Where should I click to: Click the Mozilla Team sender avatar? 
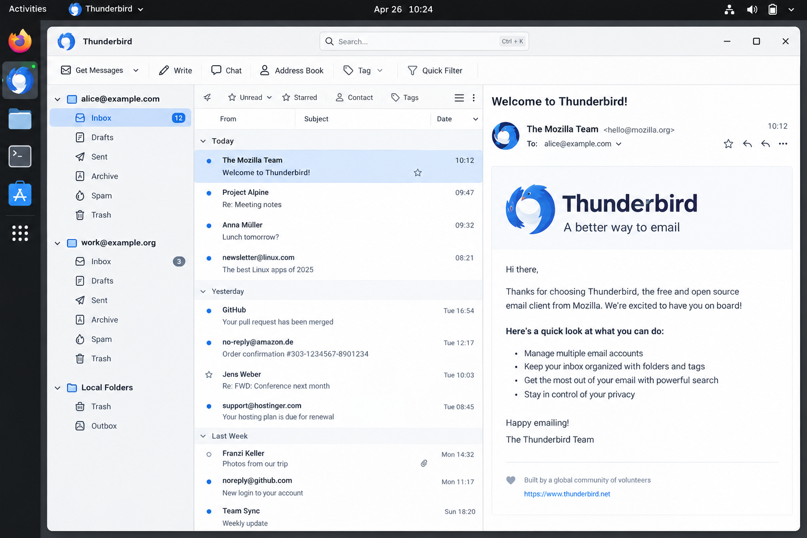click(x=505, y=136)
